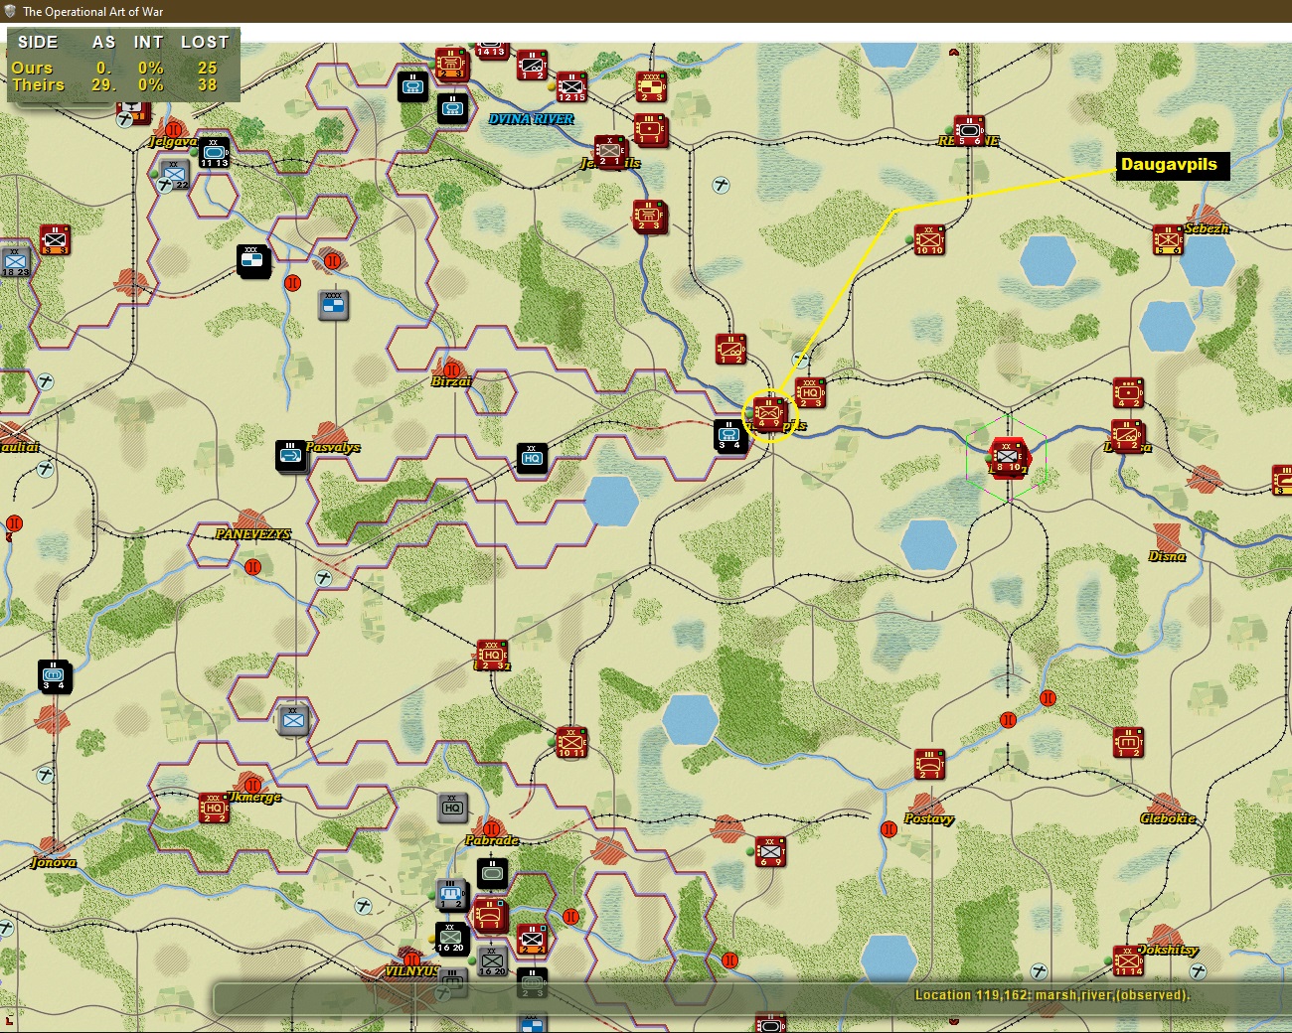1292x1033 pixels.
Task: Select the black 3-4 unit at left edge
Action: [x=54, y=675]
